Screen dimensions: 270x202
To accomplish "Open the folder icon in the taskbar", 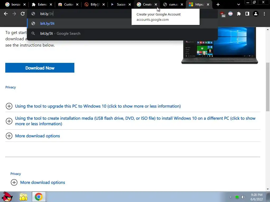I will click(23, 197).
